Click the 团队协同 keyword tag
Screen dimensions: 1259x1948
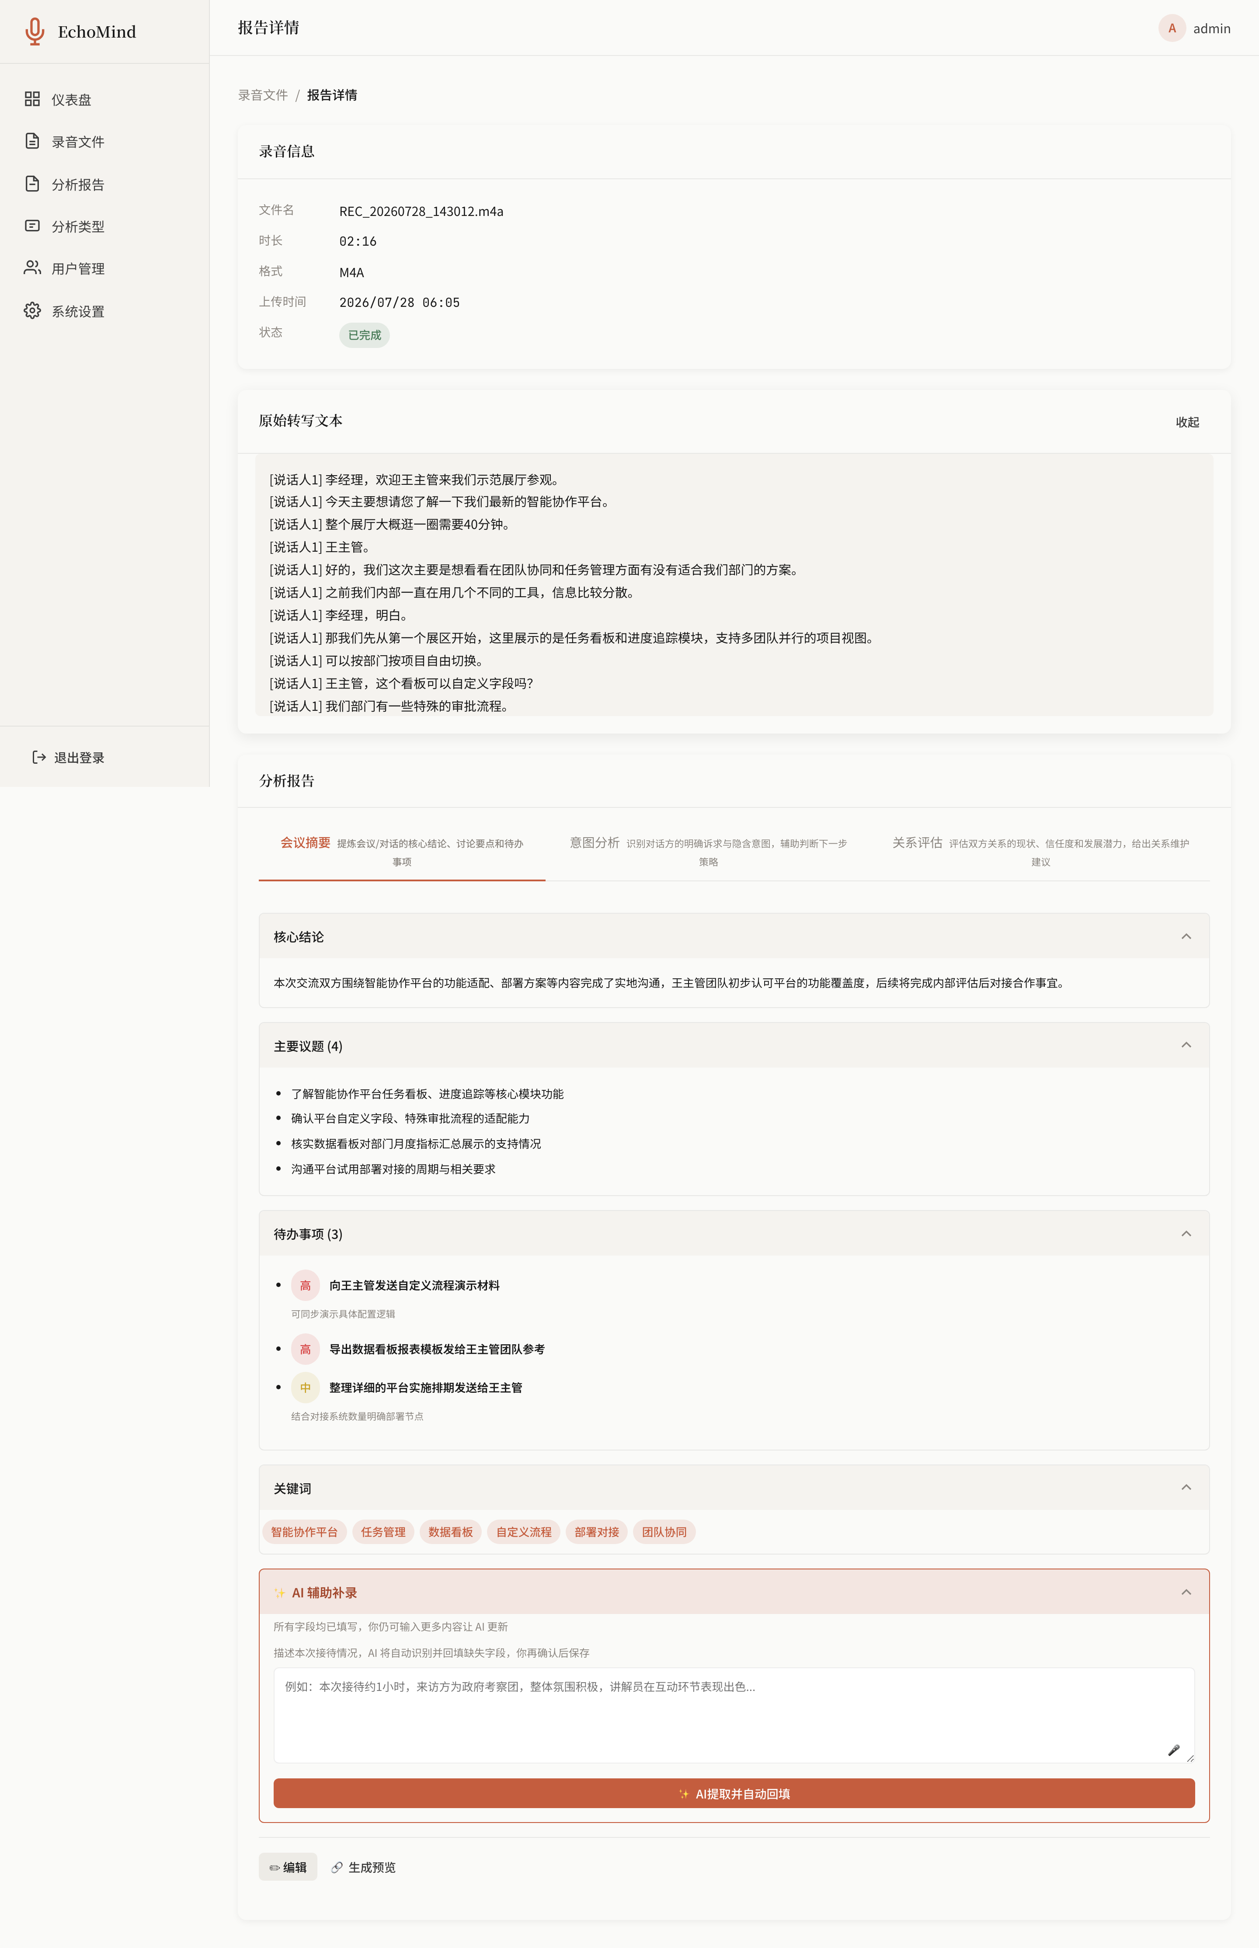[664, 1532]
